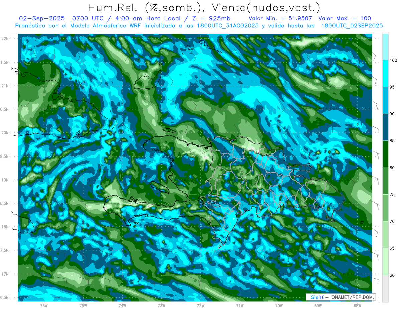Click the longitude label 69W

click(x=318, y=306)
